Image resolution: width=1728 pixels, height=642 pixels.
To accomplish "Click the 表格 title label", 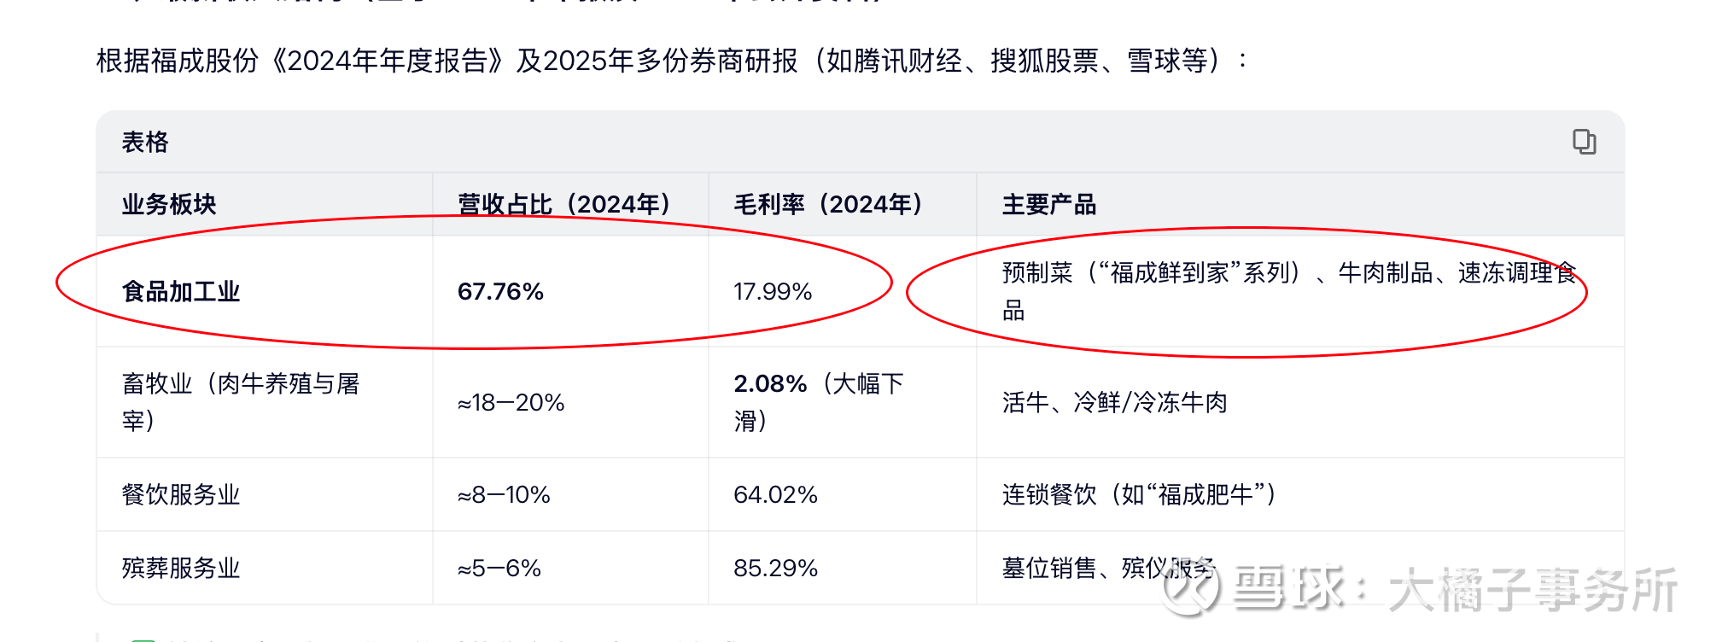I will point(145,142).
